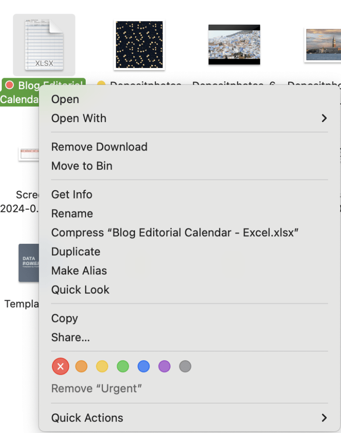341x433 pixels.
Task: Click the red X tag removal swatch
Action: pyautogui.click(x=60, y=366)
